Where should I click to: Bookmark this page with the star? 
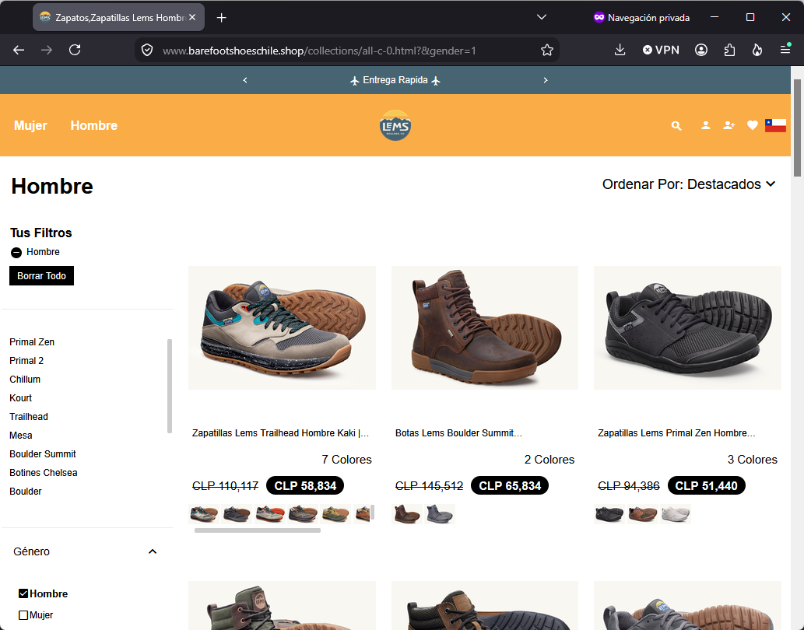547,51
